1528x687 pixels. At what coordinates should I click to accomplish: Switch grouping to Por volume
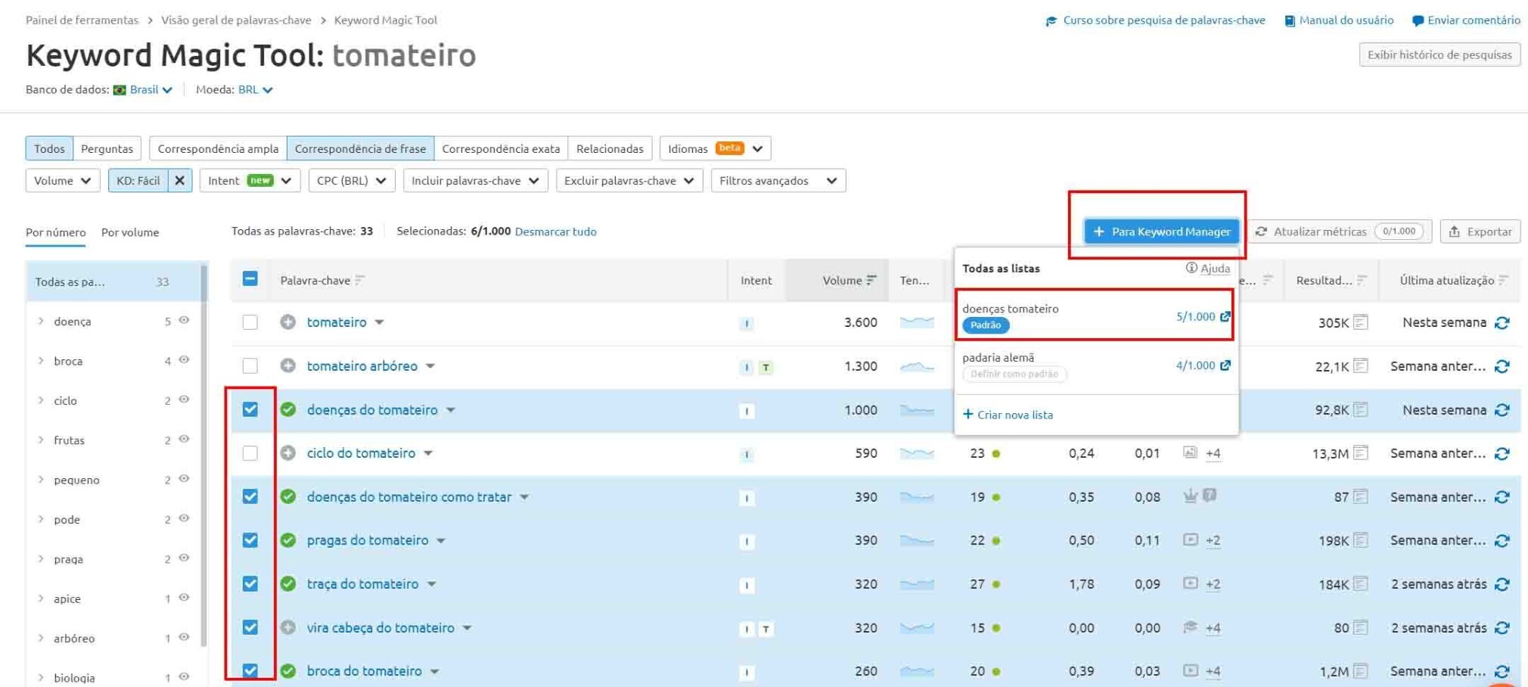(x=130, y=232)
